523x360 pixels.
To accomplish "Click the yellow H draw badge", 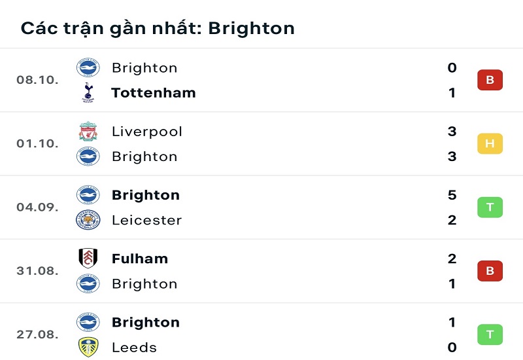I will tap(490, 143).
